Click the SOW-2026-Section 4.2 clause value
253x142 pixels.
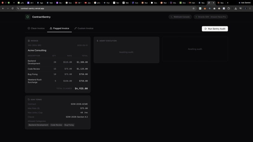pyautogui.click(x=77, y=117)
